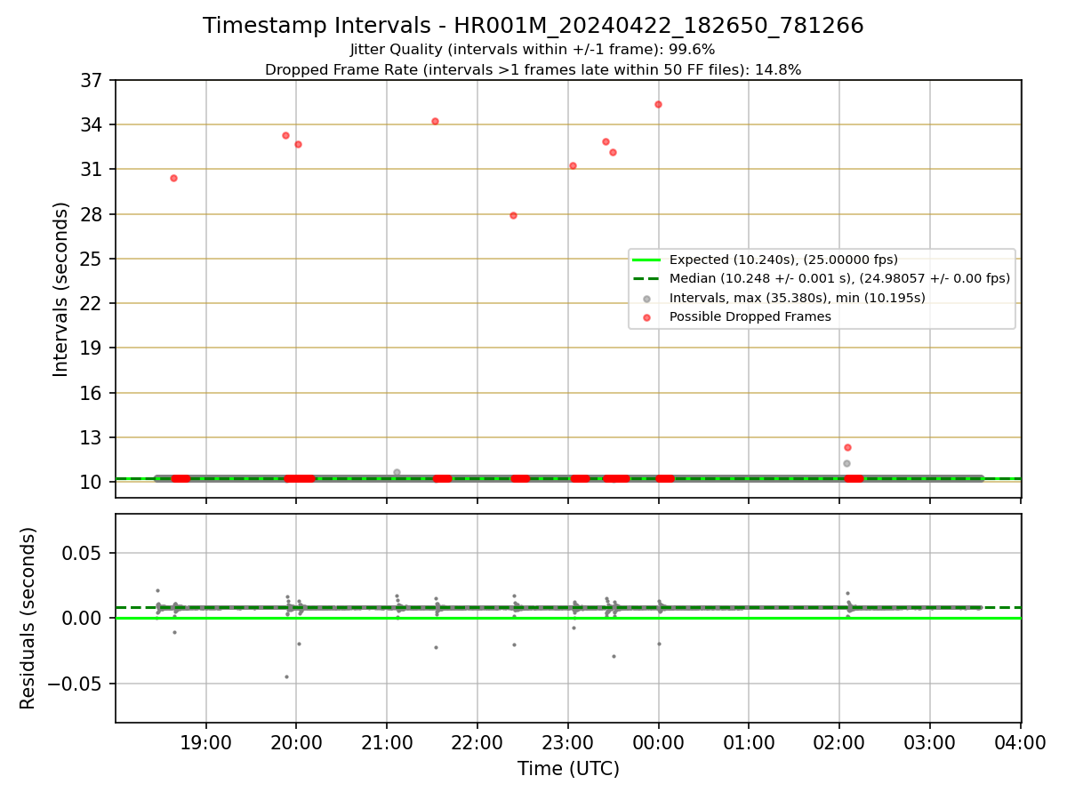Click the "Time (UTC)" x-axis label
1067x800 pixels.
coord(568,769)
